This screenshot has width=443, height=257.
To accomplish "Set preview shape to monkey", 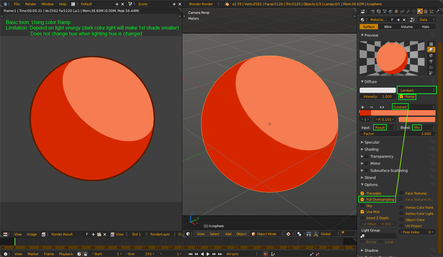I will (431, 61).
